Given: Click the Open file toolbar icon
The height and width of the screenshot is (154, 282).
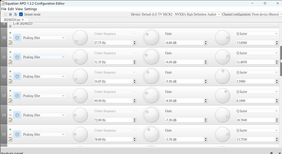Looking at the screenshot, I should click(x=10, y=14).
